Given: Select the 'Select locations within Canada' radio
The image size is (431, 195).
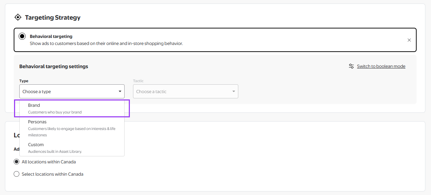Looking at the screenshot, I should [16, 174].
